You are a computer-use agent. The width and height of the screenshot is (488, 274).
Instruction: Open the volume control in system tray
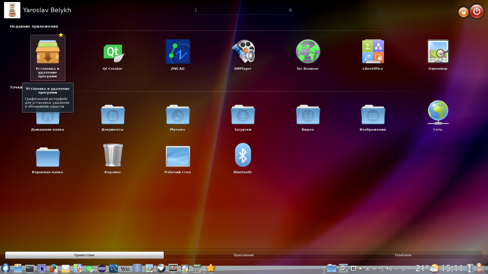389,268
